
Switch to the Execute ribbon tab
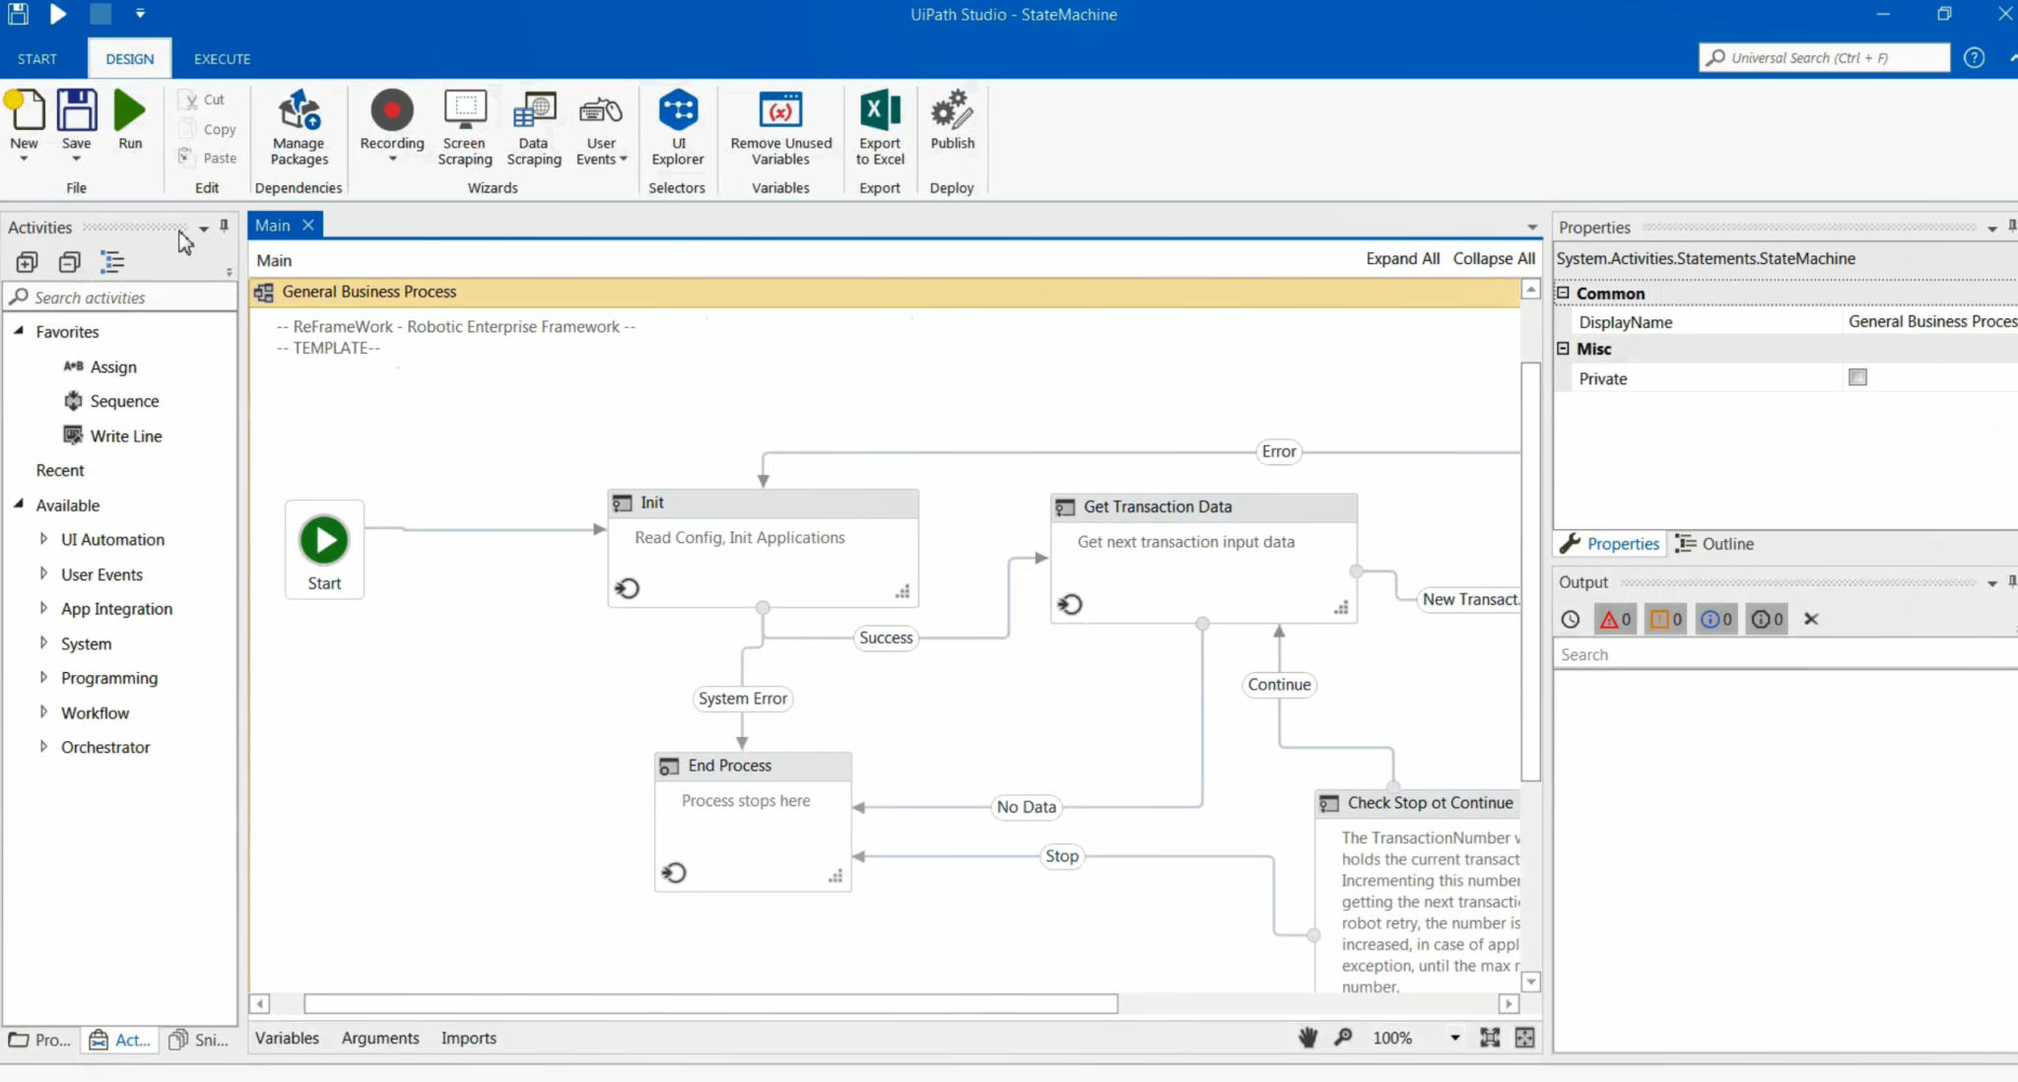click(222, 58)
